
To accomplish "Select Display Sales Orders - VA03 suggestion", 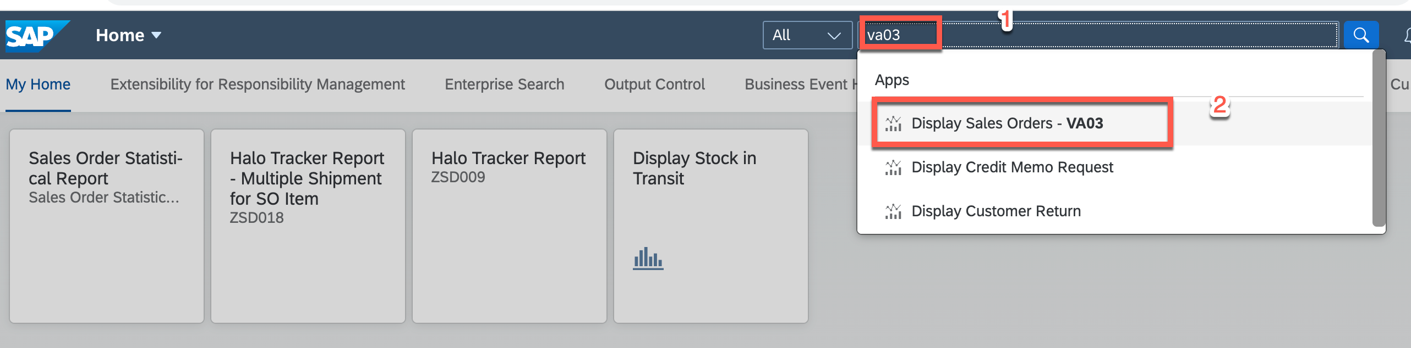I will 1007,124.
